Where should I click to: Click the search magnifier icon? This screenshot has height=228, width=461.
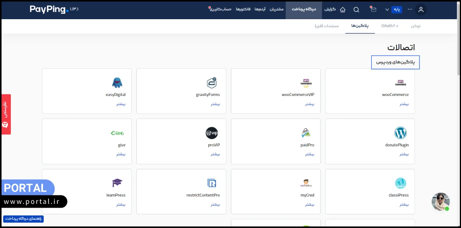pos(357,10)
